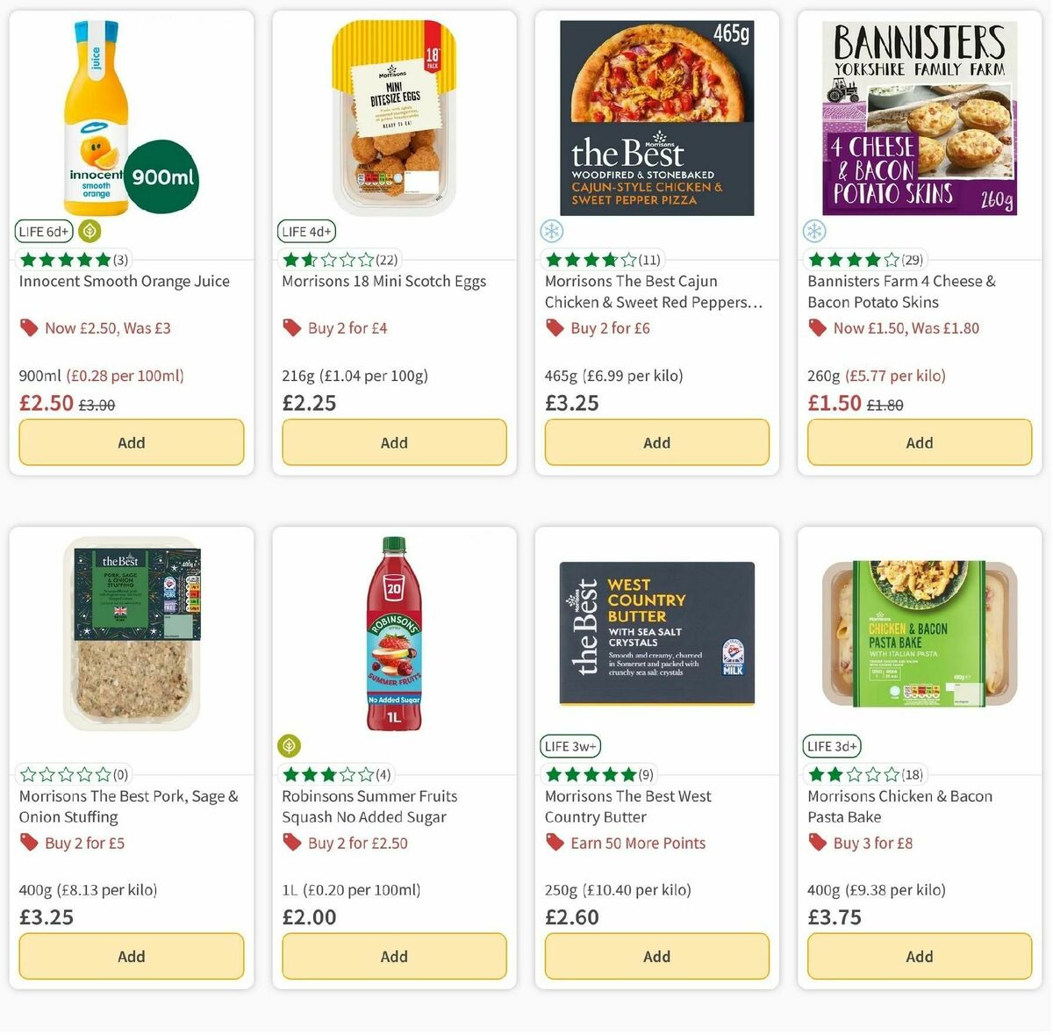Click the green leaf icon beside LIFE 6d+ badge
This screenshot has width=1053, height=1035.
click(89, 231)
